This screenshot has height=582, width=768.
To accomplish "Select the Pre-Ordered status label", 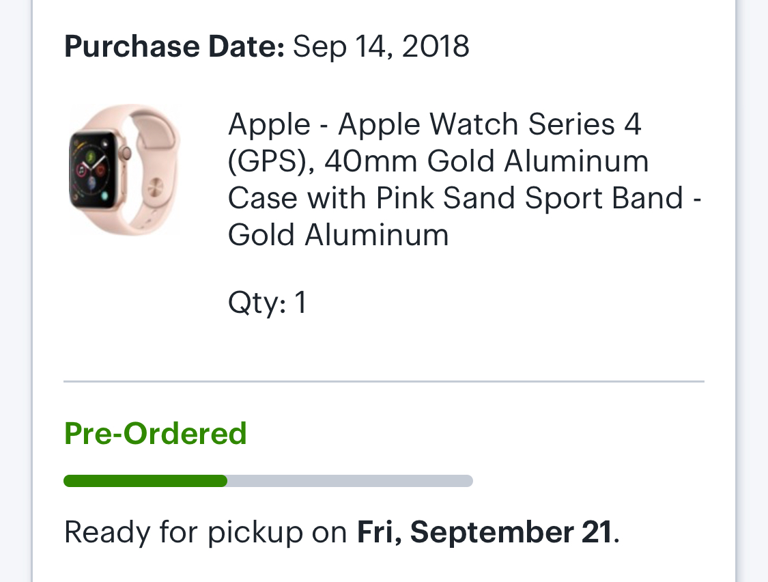I will click(x=156, y=434).
